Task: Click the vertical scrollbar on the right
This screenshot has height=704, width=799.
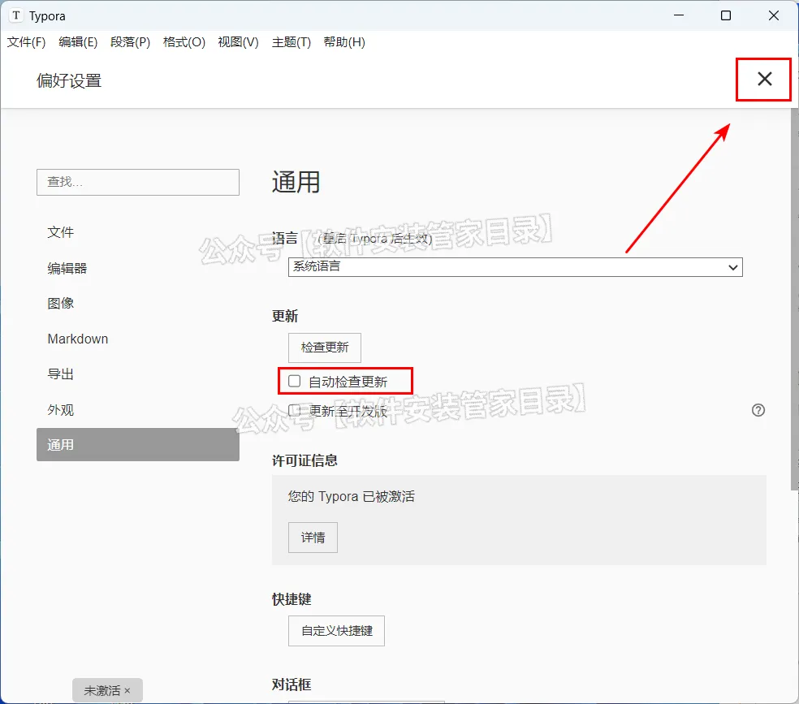Action: point(794,300)
